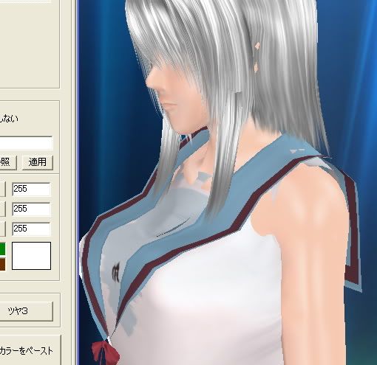Click the red ribbon bow on the model
Viewport: 377px width, 365px height.
[106, 352]
